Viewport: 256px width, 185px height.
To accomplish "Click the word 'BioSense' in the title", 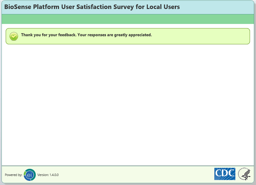I will coord(17,7).
